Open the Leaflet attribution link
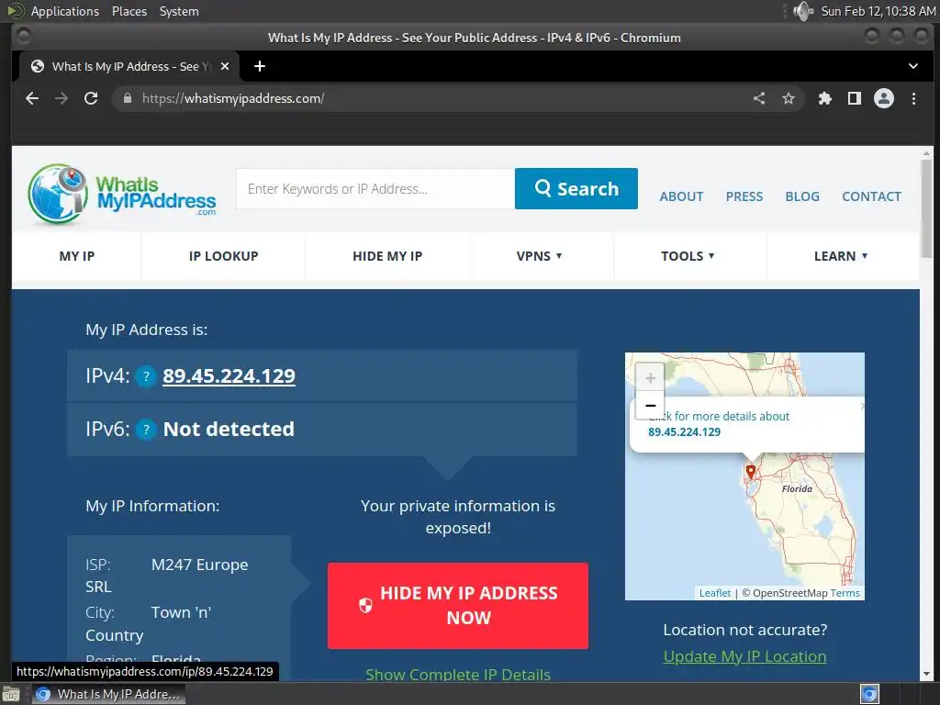Screen dimensions: 940x705 (714, 593)
